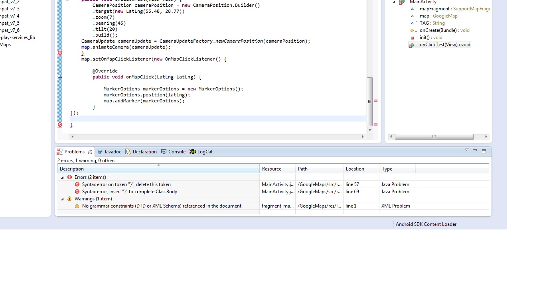The width and height of the screenshot is (545, 290).
Task: Select play-services_lib project in explorer
Action: point(18,37)
